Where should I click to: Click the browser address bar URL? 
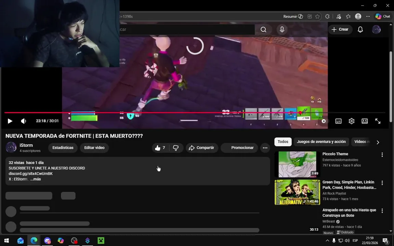[x=196, y=16]
